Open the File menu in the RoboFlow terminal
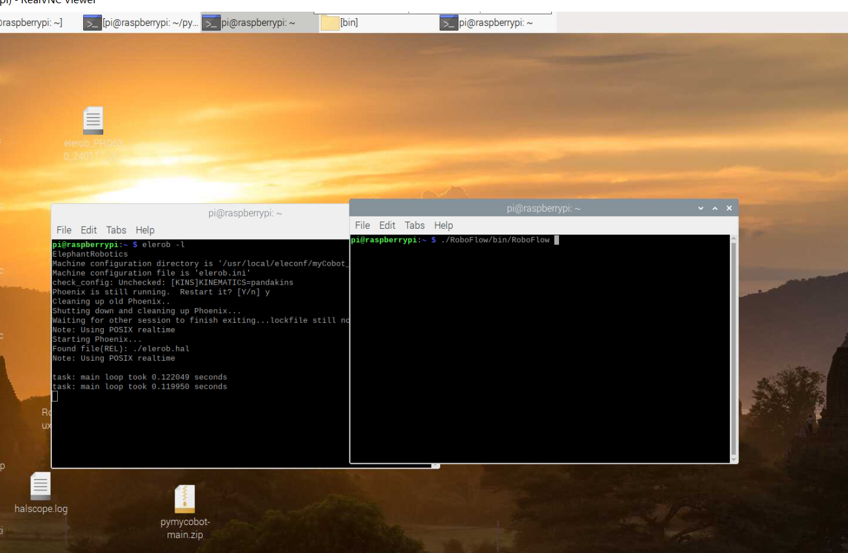This screenshot has height=553, width=848. pos(362,225)
